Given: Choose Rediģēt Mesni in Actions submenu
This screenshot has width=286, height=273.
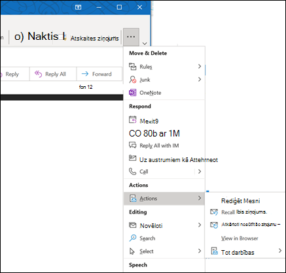Looking at the screenshot, I should click(241, 201).
